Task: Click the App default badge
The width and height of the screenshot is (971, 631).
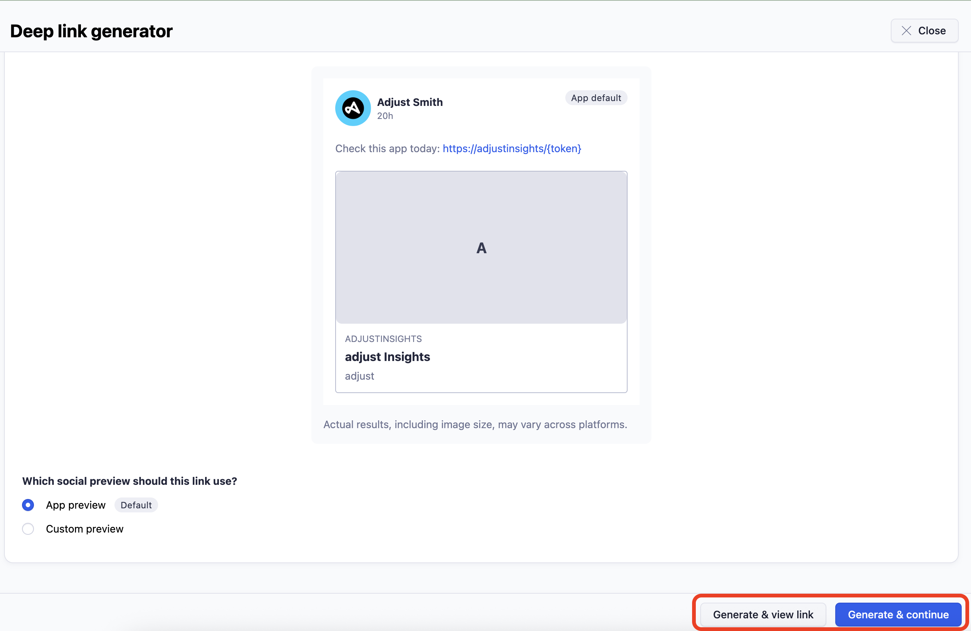Action: [596, 98]
